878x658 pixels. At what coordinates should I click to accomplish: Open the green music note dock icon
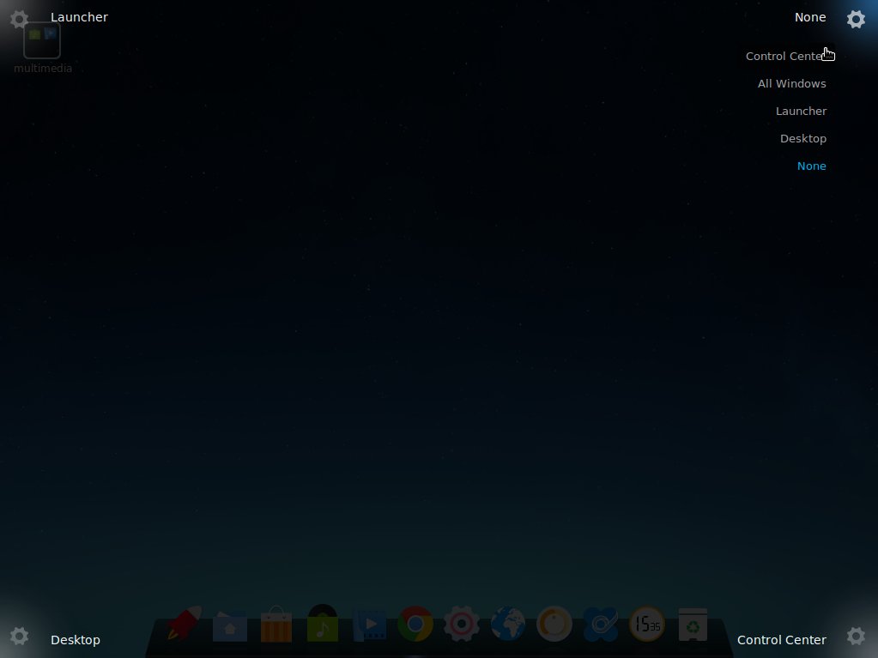(323, 623)
